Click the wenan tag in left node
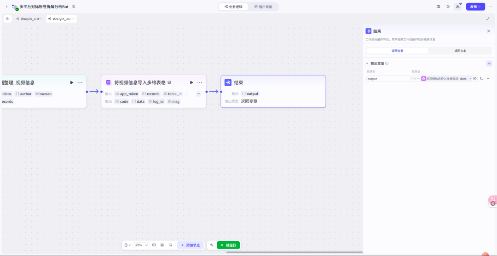The image size is (497, 256). [43, 94]
